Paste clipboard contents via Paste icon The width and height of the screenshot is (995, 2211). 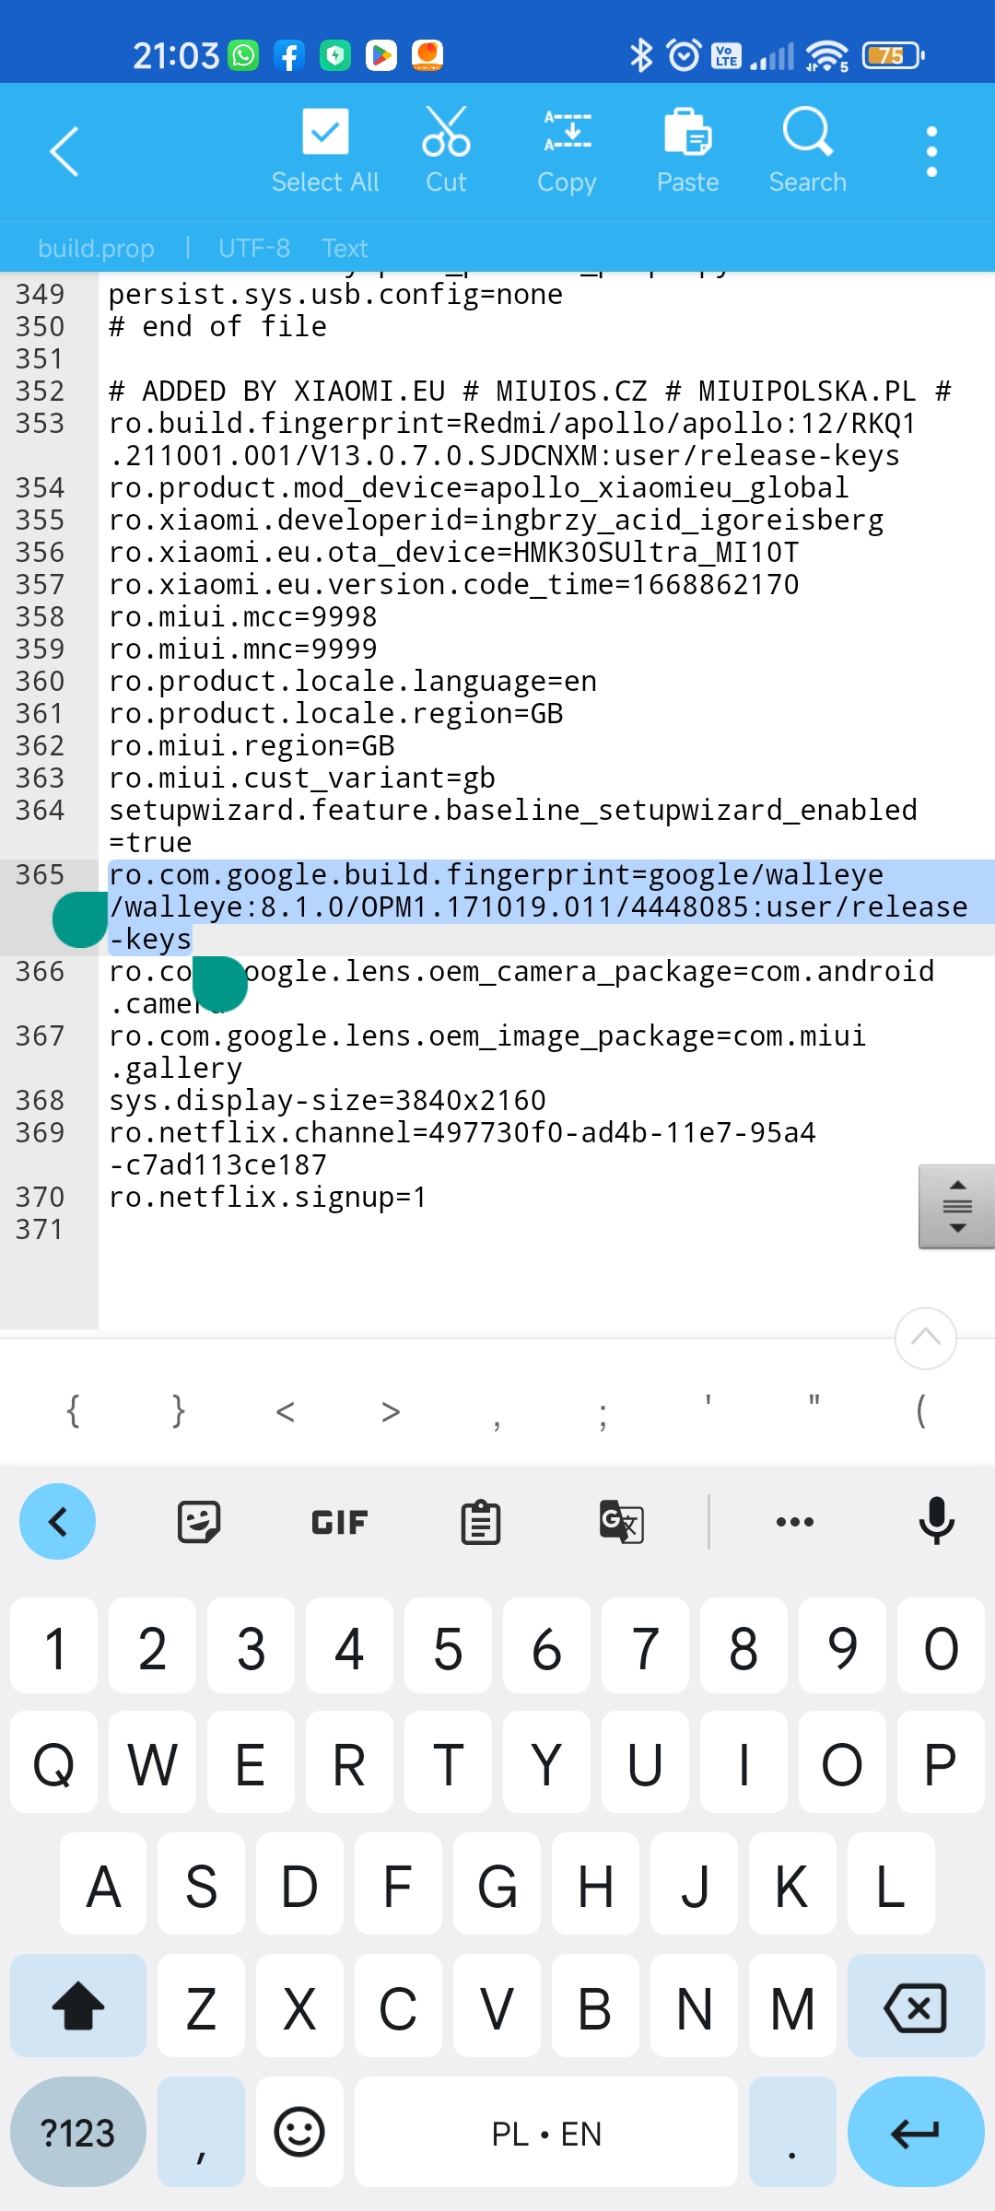click(x=687, y=150)
